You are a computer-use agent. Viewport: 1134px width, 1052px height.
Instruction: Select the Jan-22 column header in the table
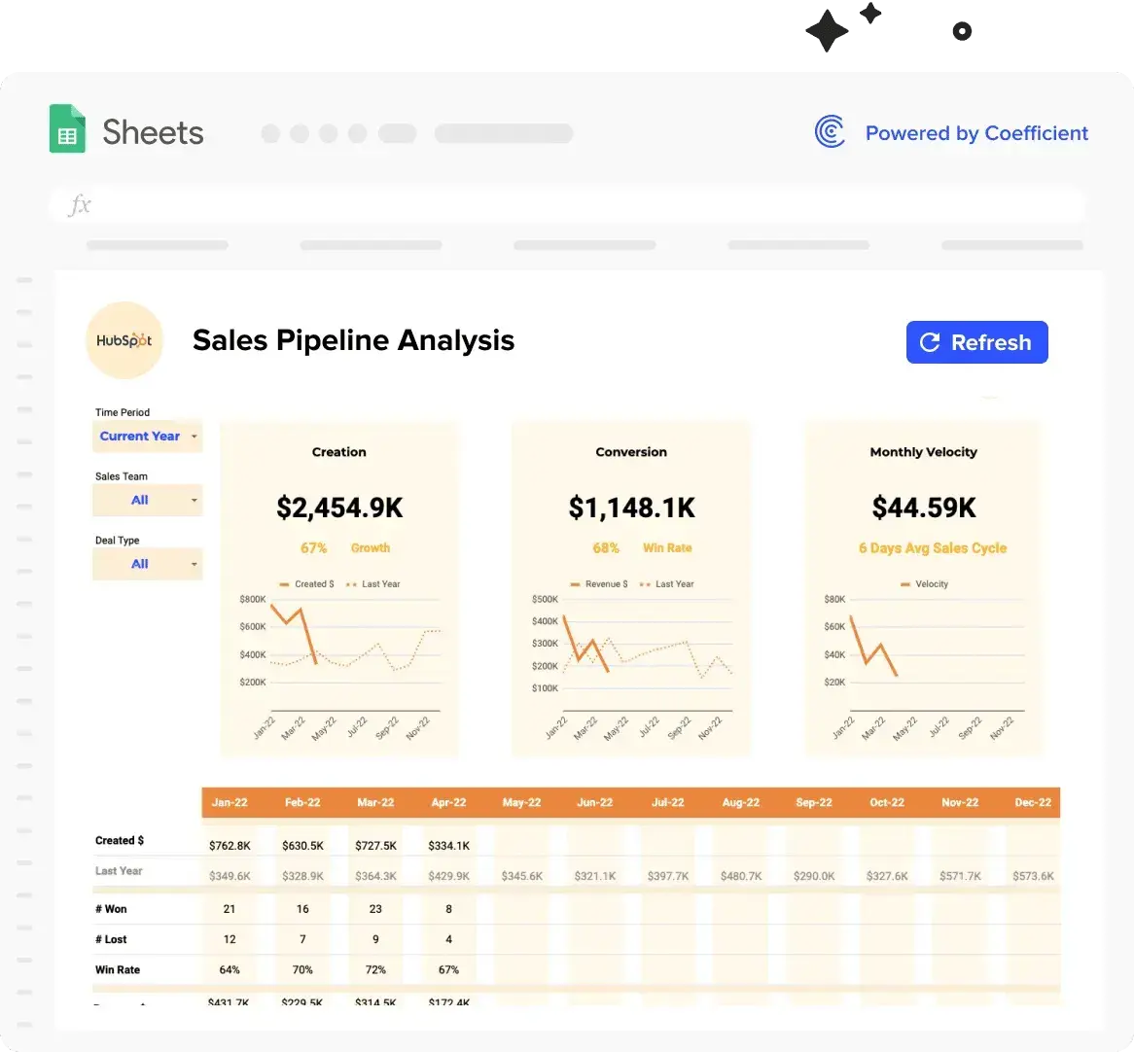pos(230,802)
